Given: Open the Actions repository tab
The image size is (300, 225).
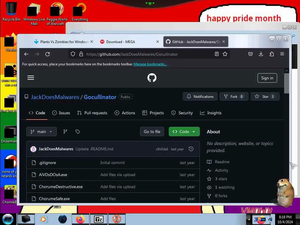Looking at the screenshot, I should point(125,113).
